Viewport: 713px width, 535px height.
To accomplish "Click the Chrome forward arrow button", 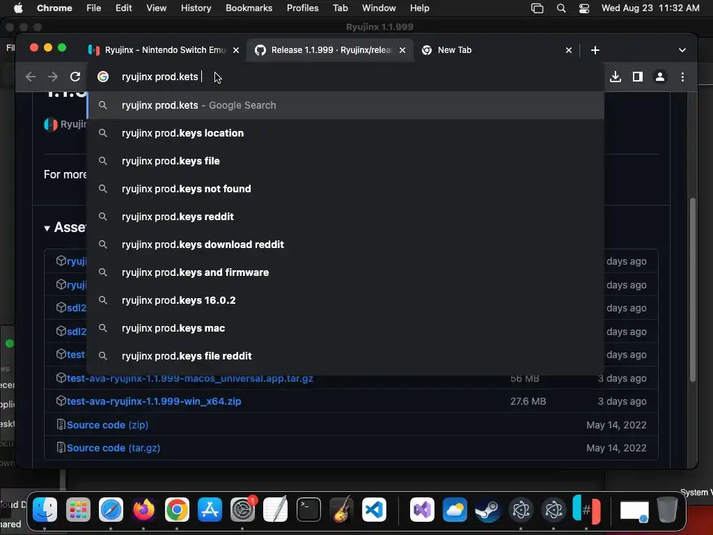I will (x=53, y=77).
